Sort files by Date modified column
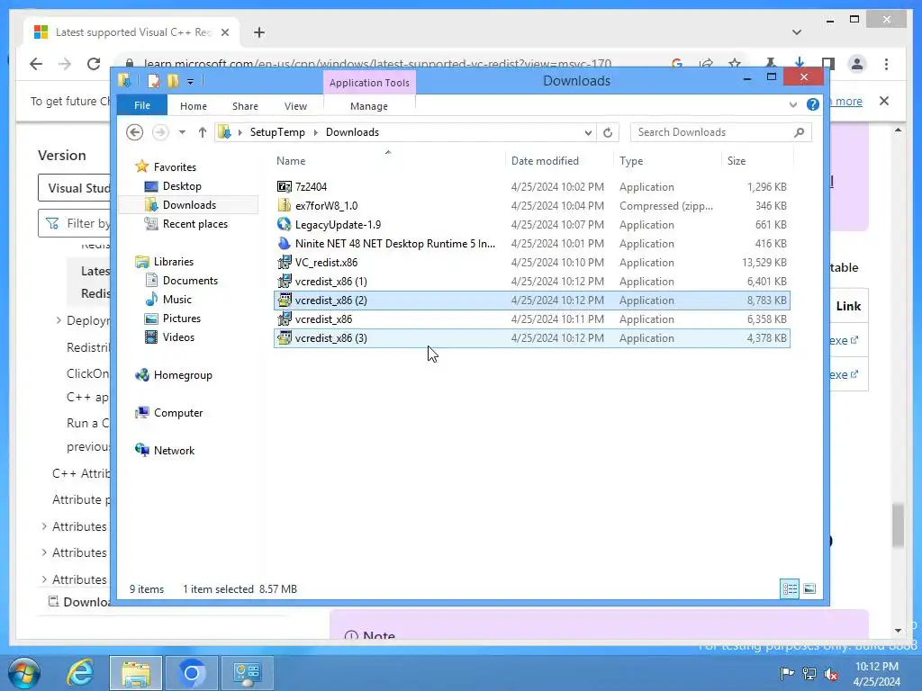Screen dimensions: 922x691 [545, 161]
